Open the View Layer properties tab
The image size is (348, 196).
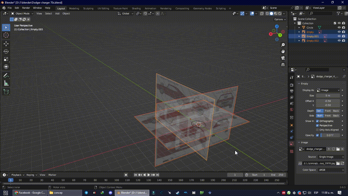(x=292, y=97)
